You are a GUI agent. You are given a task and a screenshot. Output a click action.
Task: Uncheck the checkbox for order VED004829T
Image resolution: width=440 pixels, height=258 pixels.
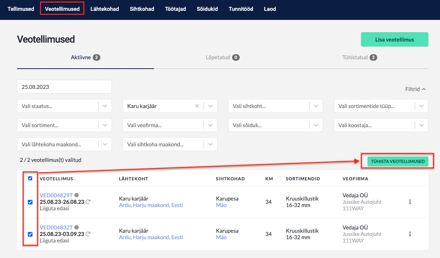click(30, 202)
